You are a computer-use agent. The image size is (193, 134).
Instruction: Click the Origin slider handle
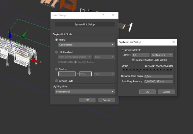coord(139,71)
